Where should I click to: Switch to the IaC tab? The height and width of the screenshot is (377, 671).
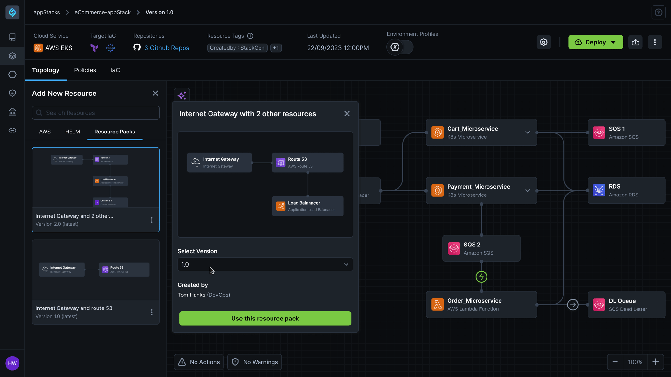coord(115,70)
